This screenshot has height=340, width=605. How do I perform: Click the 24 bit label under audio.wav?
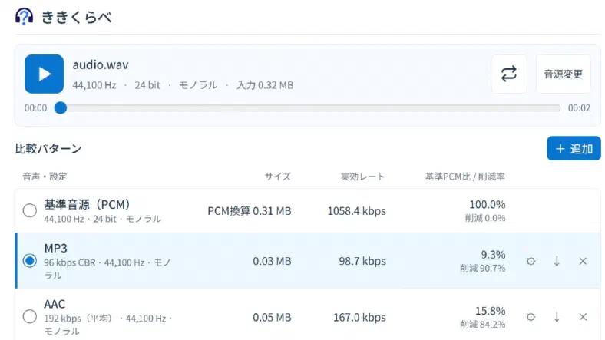pyautogui.click(x=147, y=85)
